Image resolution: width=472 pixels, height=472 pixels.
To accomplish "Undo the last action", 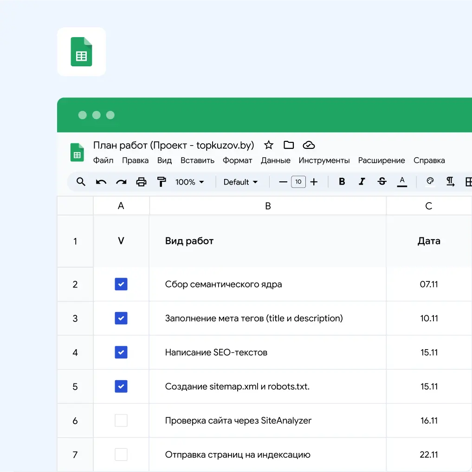I will coord(101,182).
